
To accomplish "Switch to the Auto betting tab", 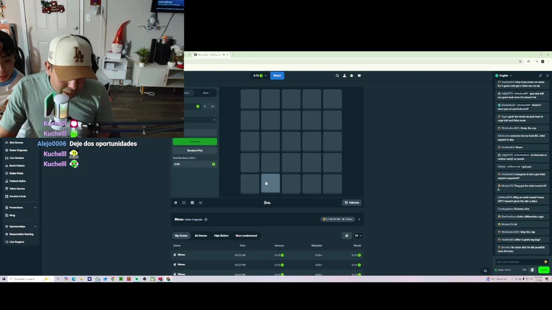I will 206,93.
